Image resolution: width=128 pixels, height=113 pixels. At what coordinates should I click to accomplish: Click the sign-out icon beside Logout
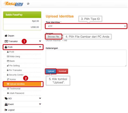pyautogui.click(x=6, y=110)
